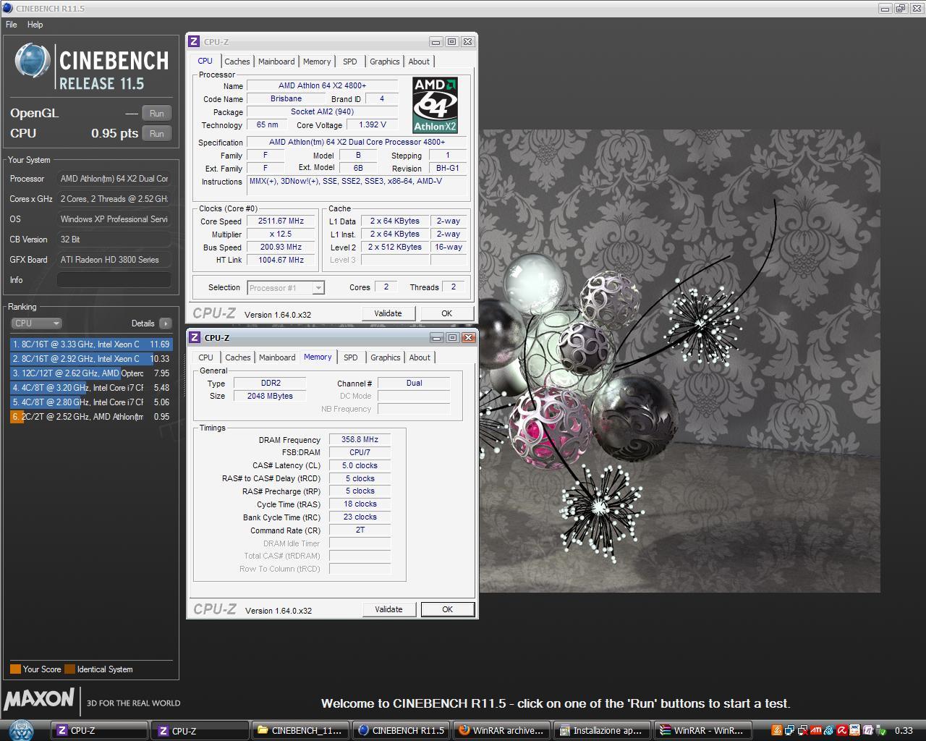This screenshot has width=926, height=741.
Task: Click the AMD Athlon 64 X2 logo
Action: [435, 105]
